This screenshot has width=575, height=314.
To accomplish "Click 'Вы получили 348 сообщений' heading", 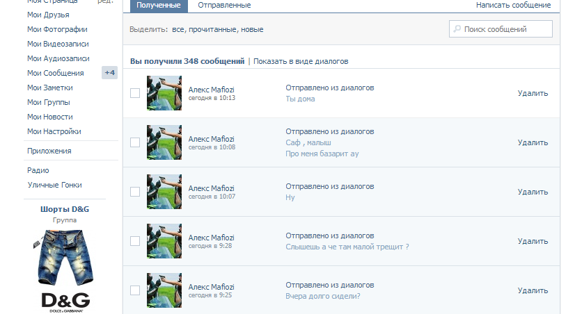I will pos(187,61).
